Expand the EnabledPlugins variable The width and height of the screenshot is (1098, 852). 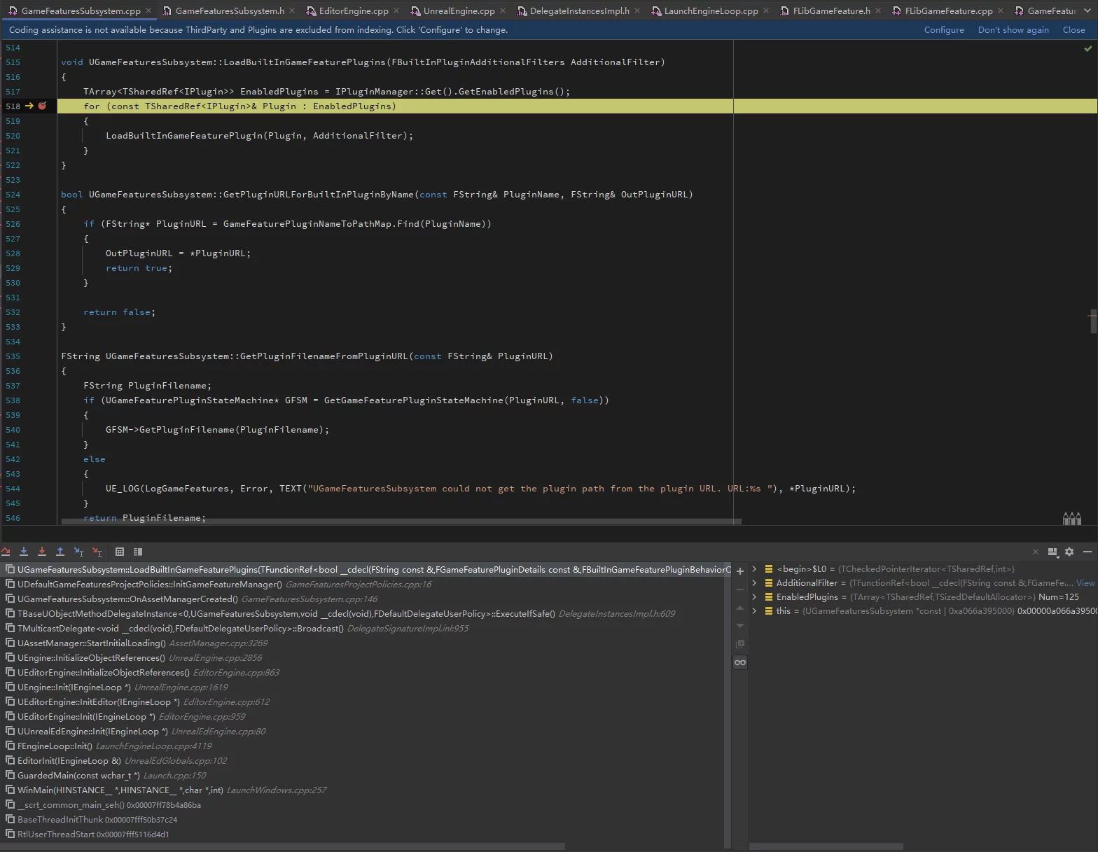pyautogui.click(x=754, y=597)
